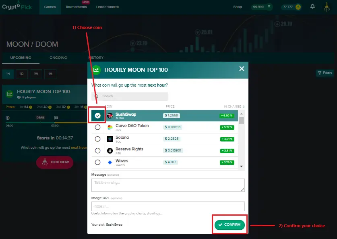Open the 99.999 token balance menu icon
Viewport: 337px width, 239px height.
coord(269,7)
